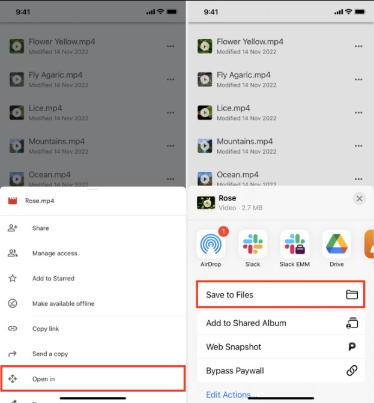Tap the red video icon beside Rose.mp4
The width and height of the screenshot is (374, 403).
click(x=13, y=201)
